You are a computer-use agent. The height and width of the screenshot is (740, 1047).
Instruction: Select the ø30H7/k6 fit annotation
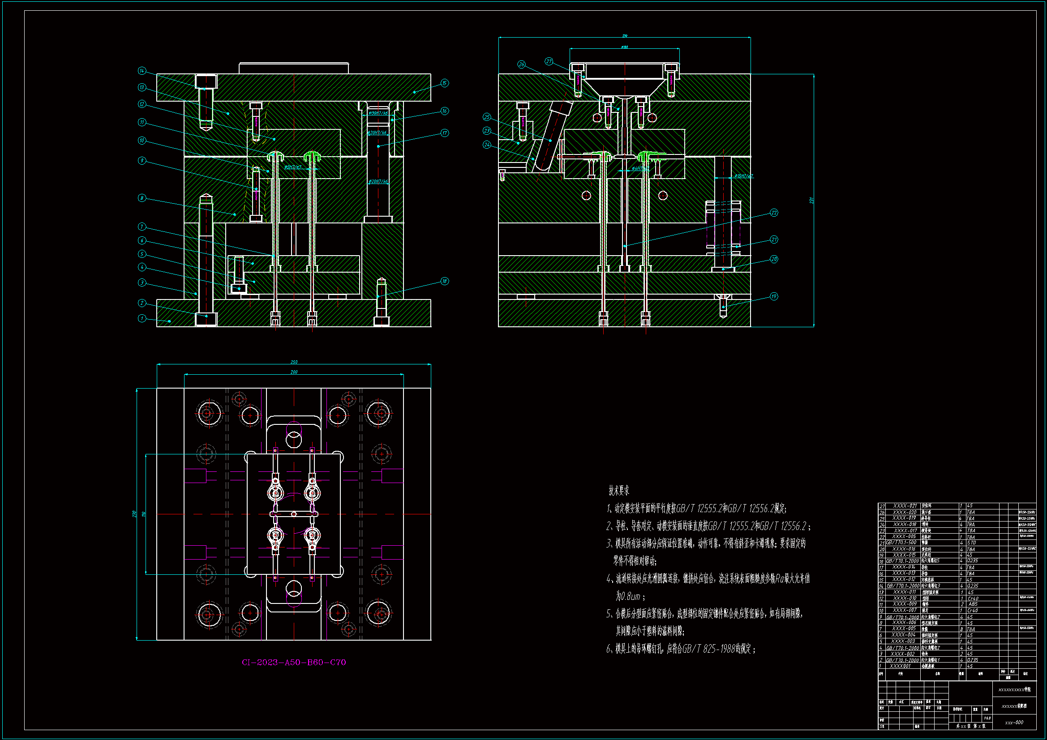(378, 113)
